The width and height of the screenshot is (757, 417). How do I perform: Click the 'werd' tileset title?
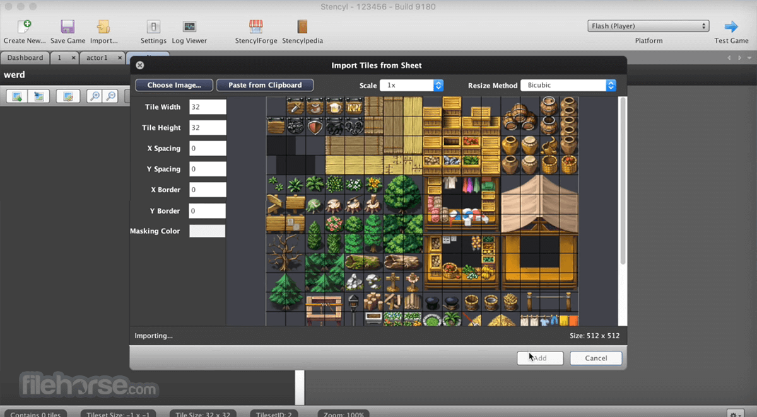pos(15,74)
